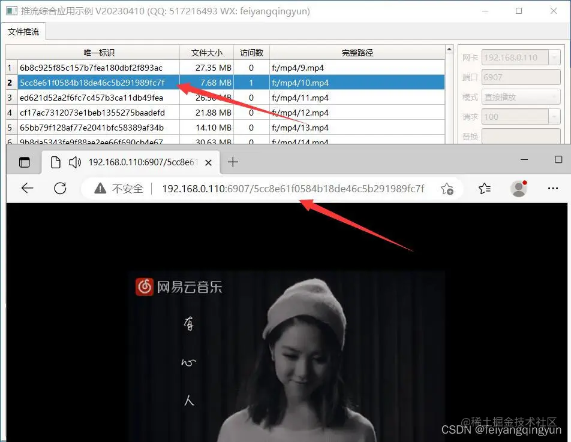This screenshot has width=571, height=442.
Task: Click the f:/mp4/11.mp4 path cell
Action: click(x=357, y=98)
